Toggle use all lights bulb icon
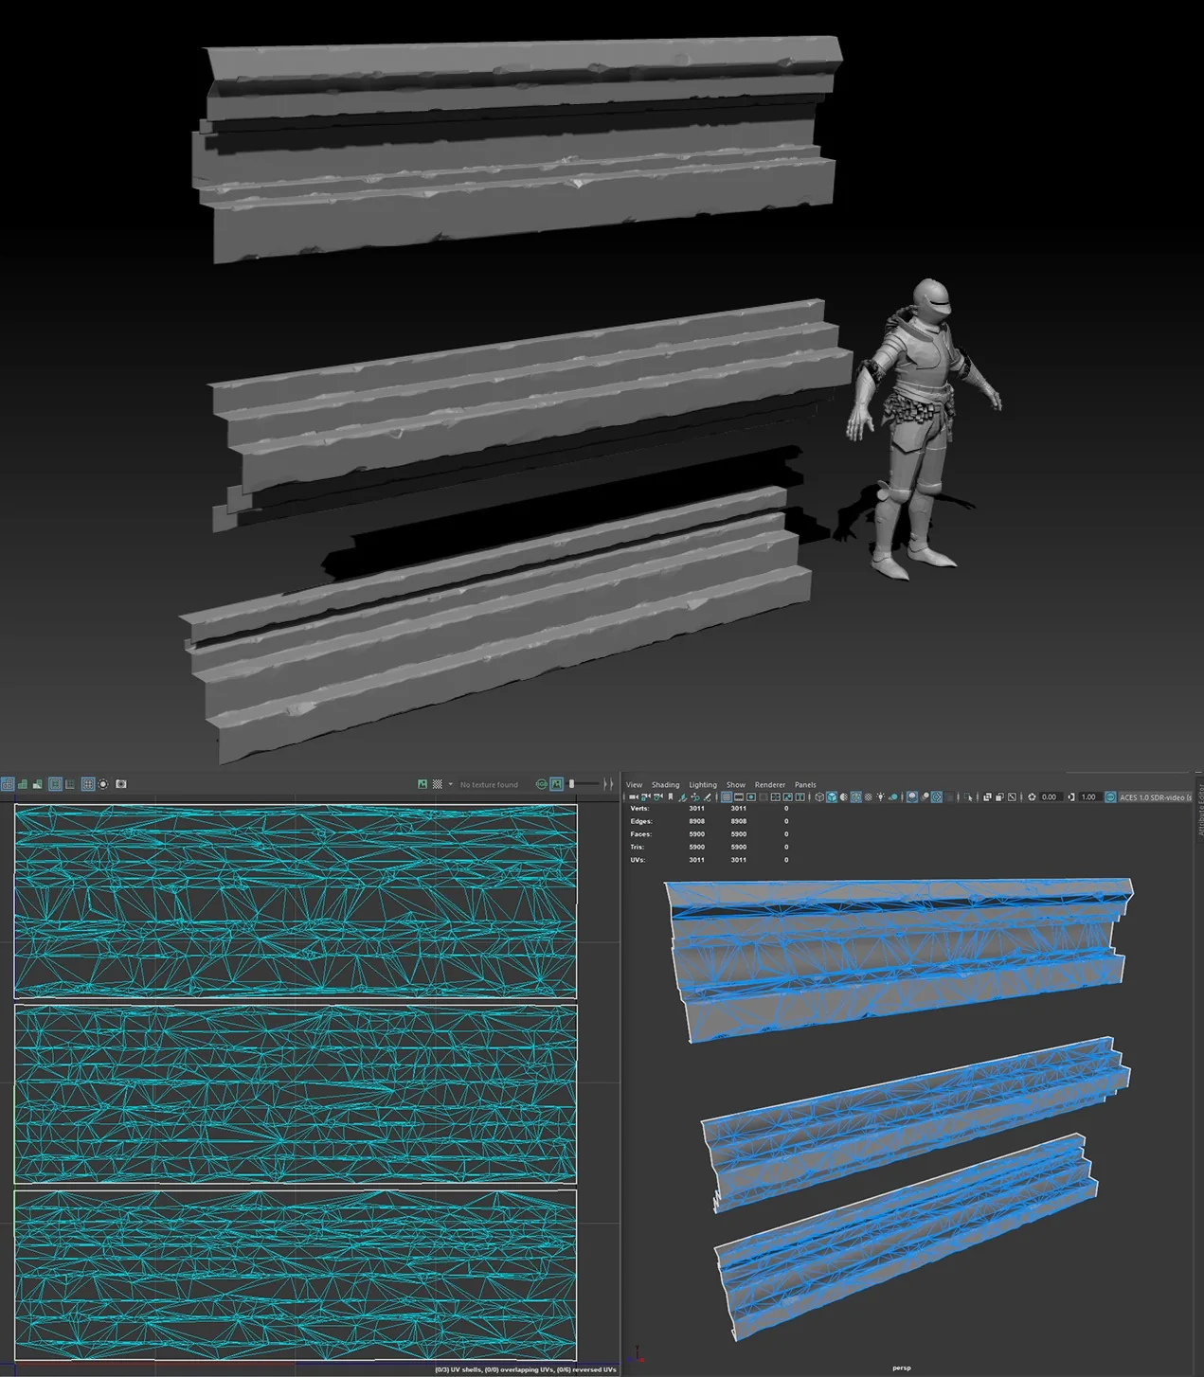Viewport: 1204px width, 1377px height. coord(881,797)
